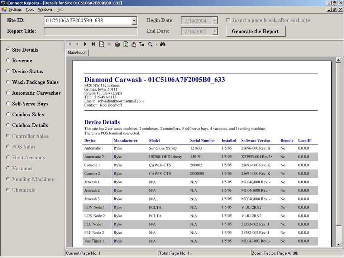The height and width of the screenshot is (258, 344).
Task: Open the zoom level dropdown arrow
Action: click(x=157, y=44)
